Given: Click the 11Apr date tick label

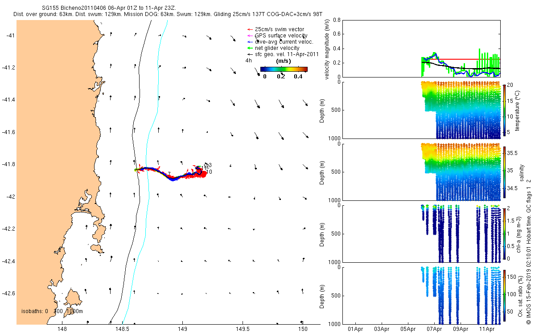Looking at the screenshot, I should click(x=487, y=330).
